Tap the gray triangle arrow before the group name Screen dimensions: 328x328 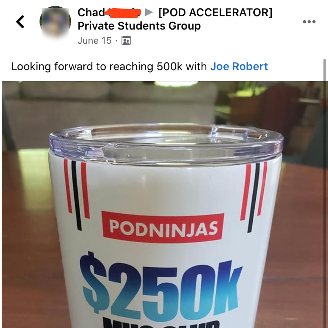point(149,12)
